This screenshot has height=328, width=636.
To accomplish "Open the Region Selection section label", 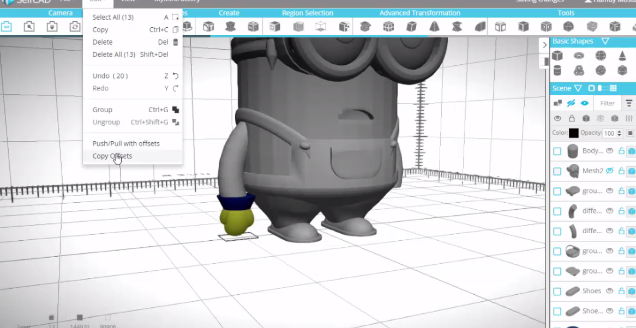I will 308,13.
